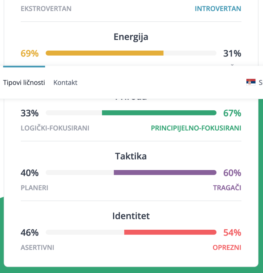Click the Energija section heading
This screenshot has height=273, width=263.
tap(131, 37)
